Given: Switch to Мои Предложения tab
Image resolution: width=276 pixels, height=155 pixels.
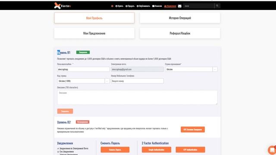Looking at the screenshot, I should [94, 33].
